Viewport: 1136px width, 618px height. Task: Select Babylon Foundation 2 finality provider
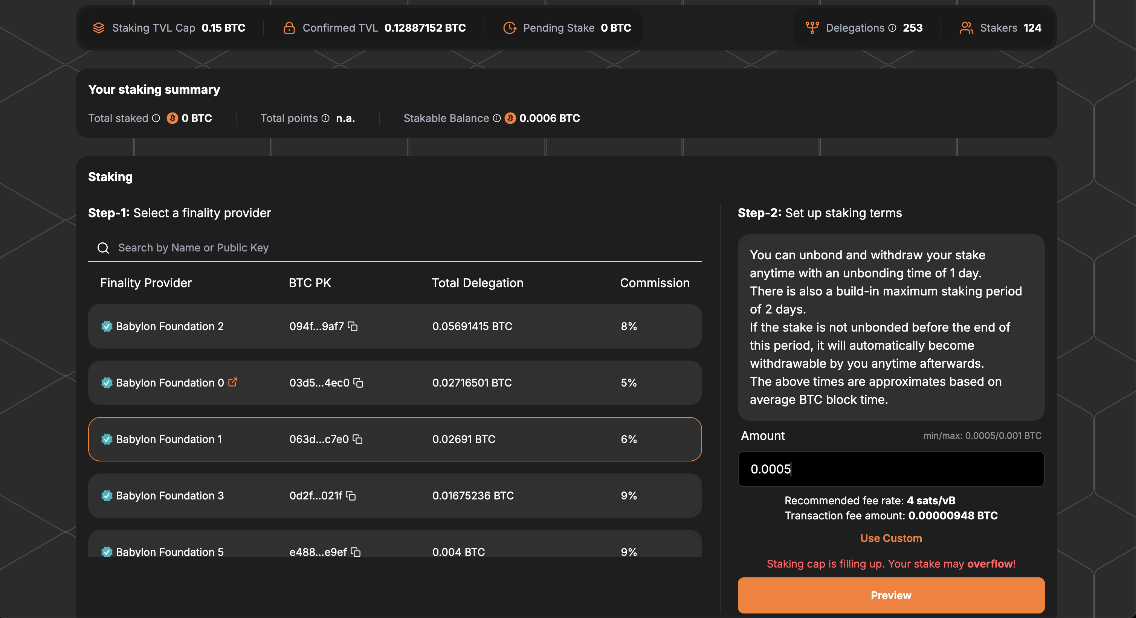coord(395,326)
